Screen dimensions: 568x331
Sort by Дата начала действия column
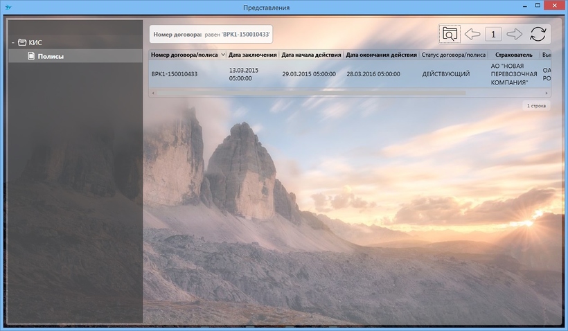coord(311,55)
